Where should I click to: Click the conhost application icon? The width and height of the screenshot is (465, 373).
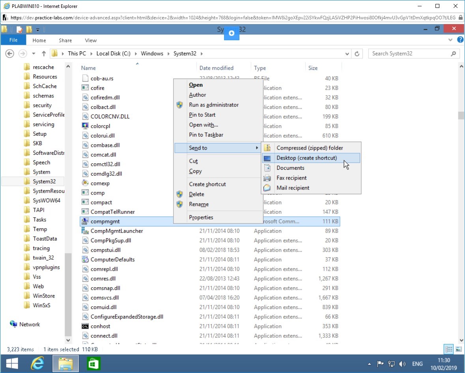[85, 326]
